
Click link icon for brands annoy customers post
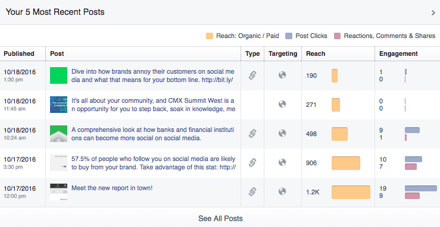(252, 75)
